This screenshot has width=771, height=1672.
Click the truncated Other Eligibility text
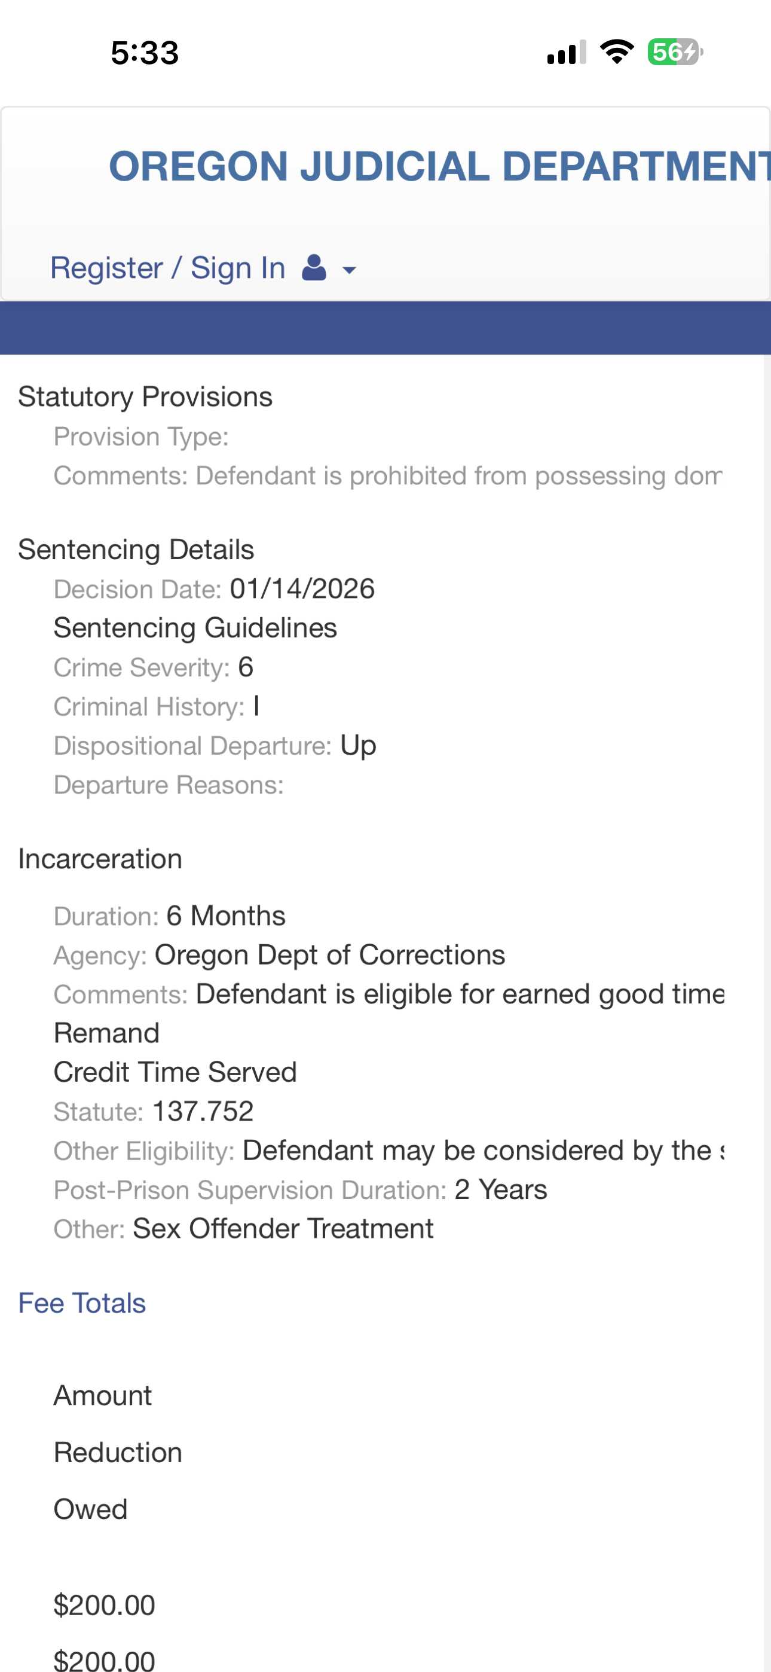pos(483,1150)
